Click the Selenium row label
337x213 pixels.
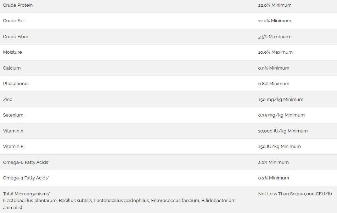pyautogui.click(x=13, y=115)
